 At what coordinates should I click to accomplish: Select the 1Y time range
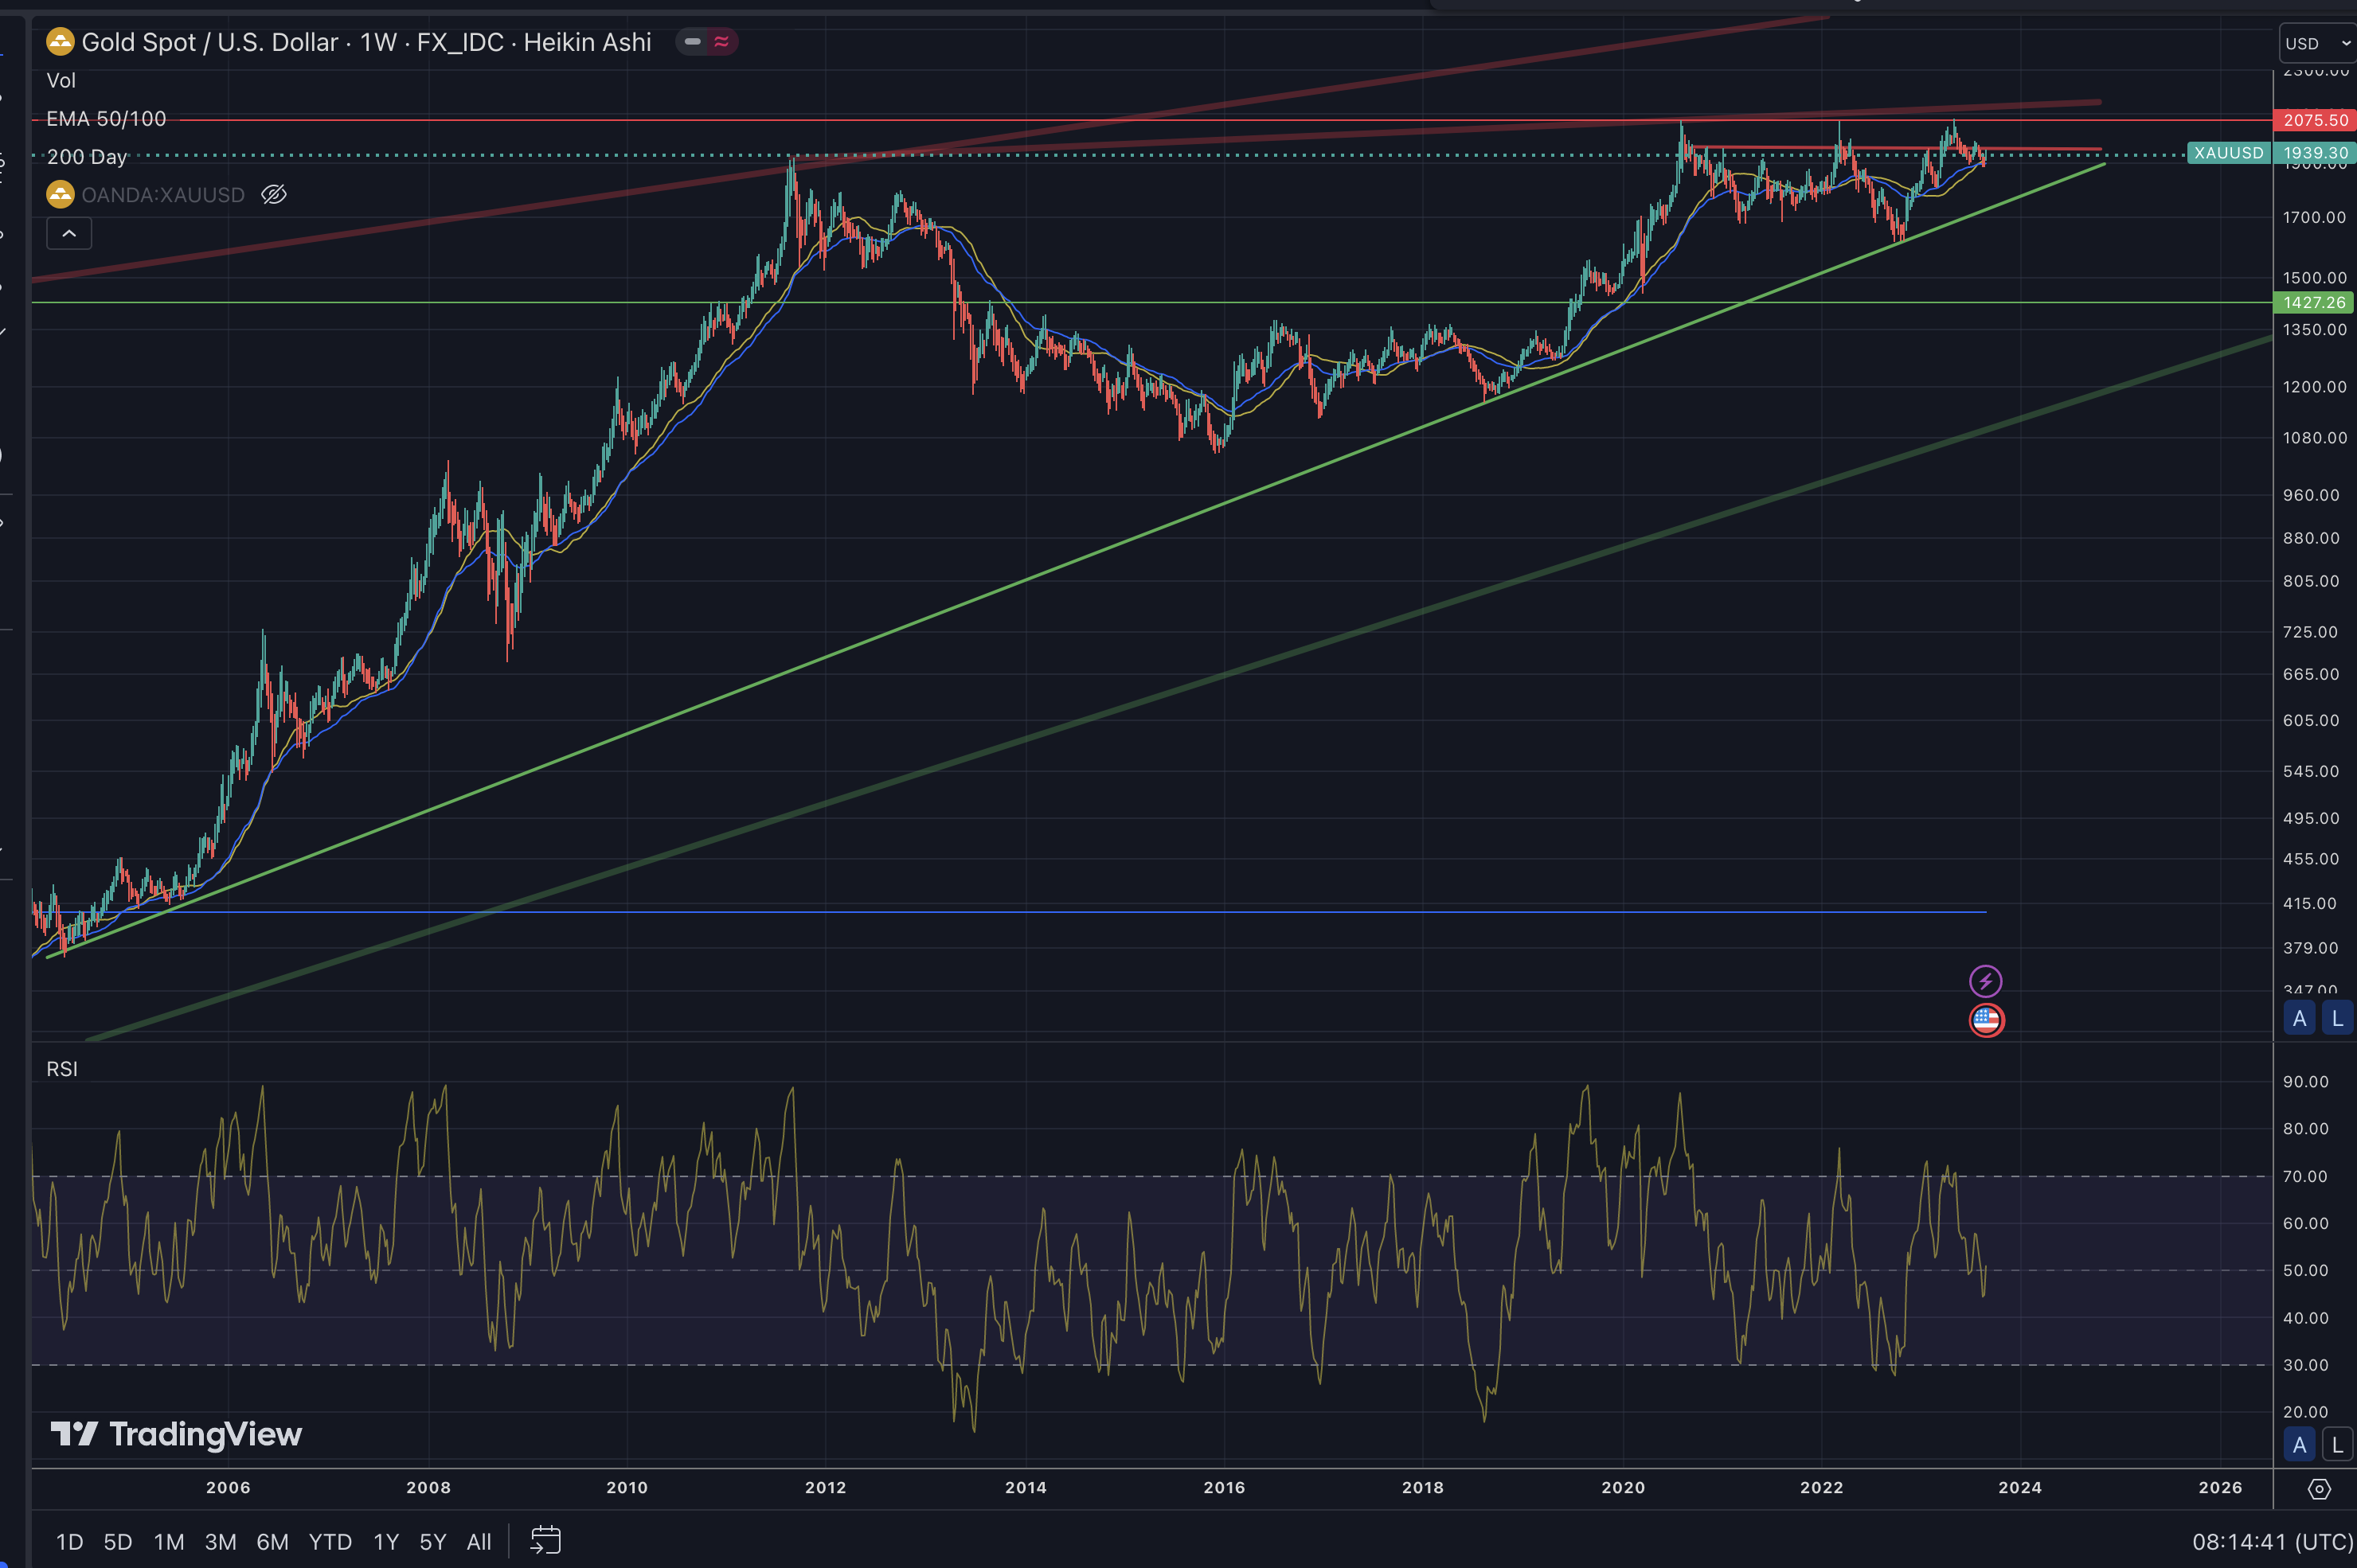tap(385, 1541)
